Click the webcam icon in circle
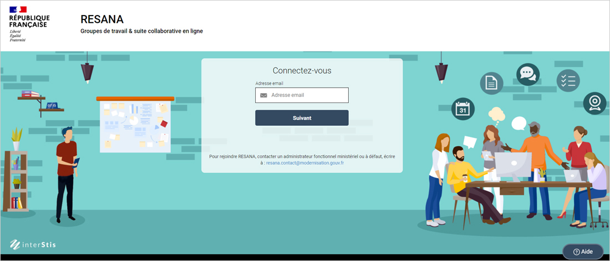Image resolution: width=610 pixels, height=261 pixels. pyautogui.click(x=595, y=104)
